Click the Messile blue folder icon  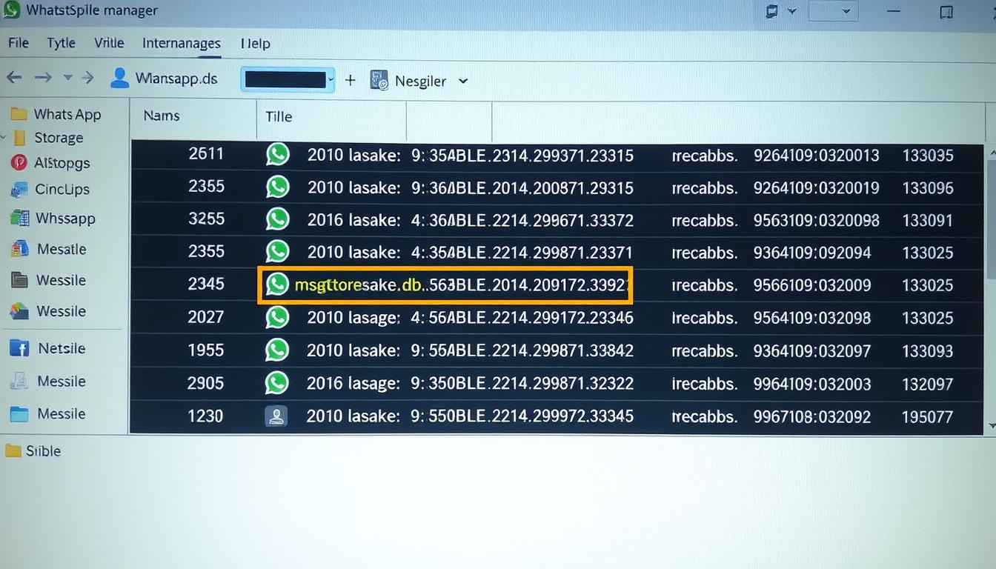[19, 414]
